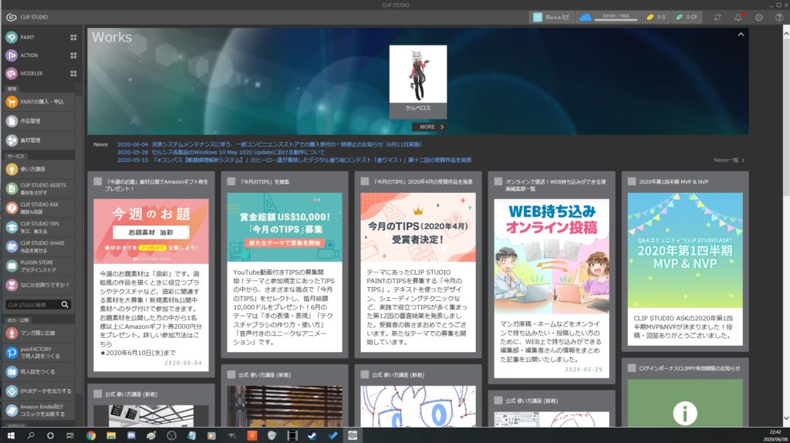Viewport: 790px width, 443px height.
Task: Open CLIP STUDIO ASSETS
Action: [x=39, y=188]
